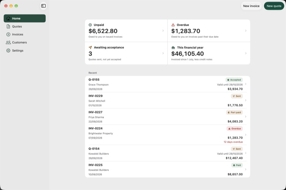Click customer name Sarah Mitchell
This screenshot has height=190, width=286.
97,101
